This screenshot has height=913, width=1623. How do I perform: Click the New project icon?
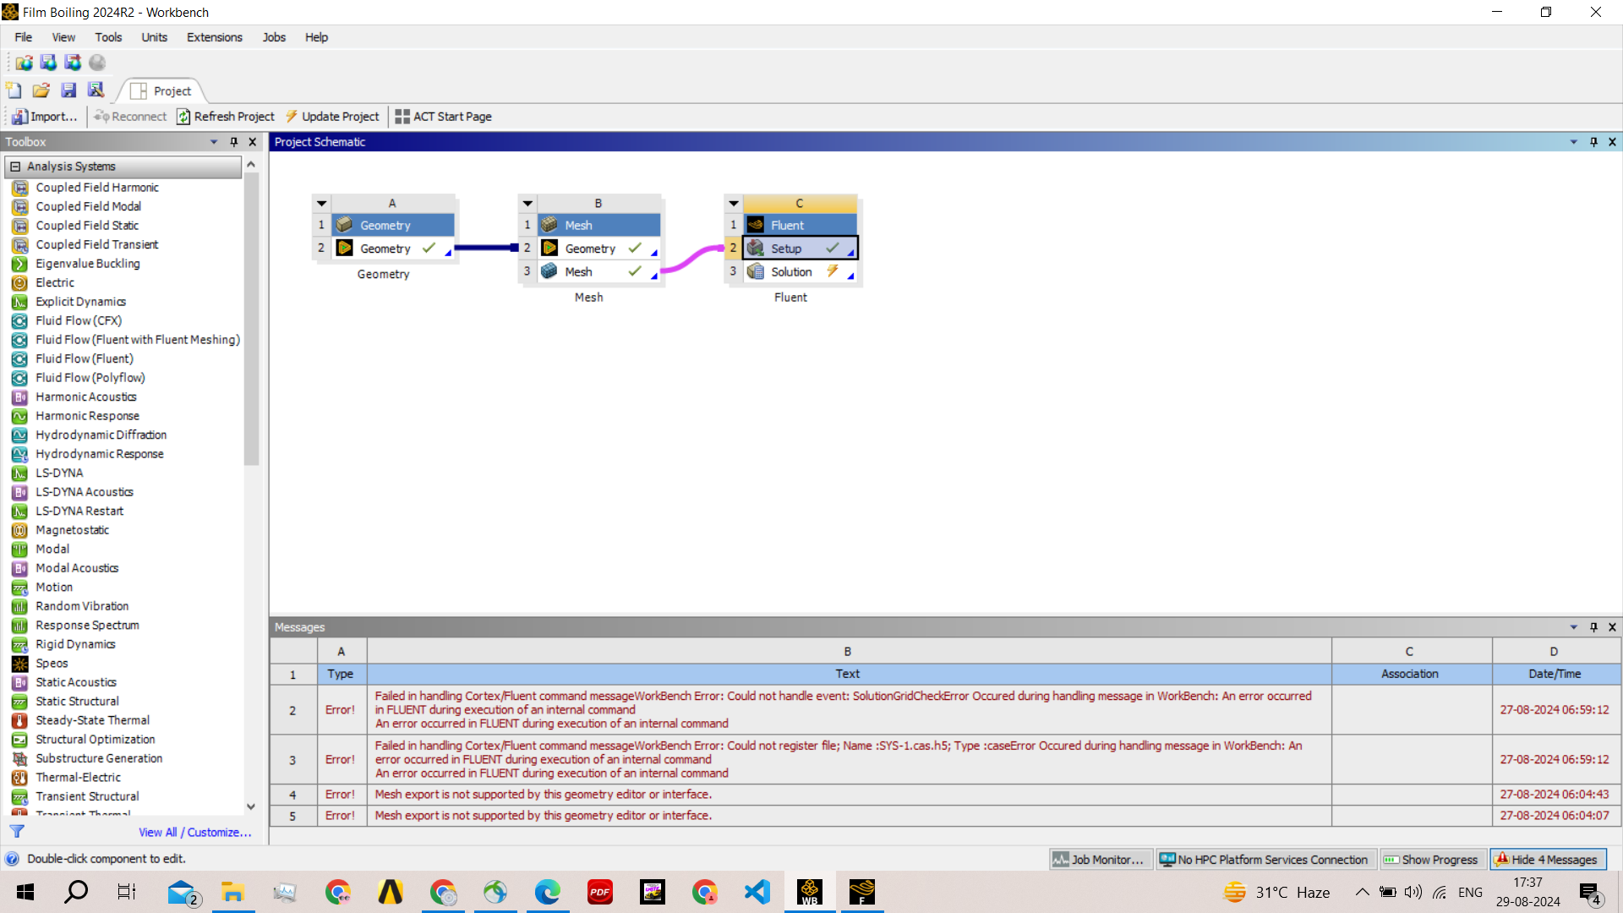point(14,90)
